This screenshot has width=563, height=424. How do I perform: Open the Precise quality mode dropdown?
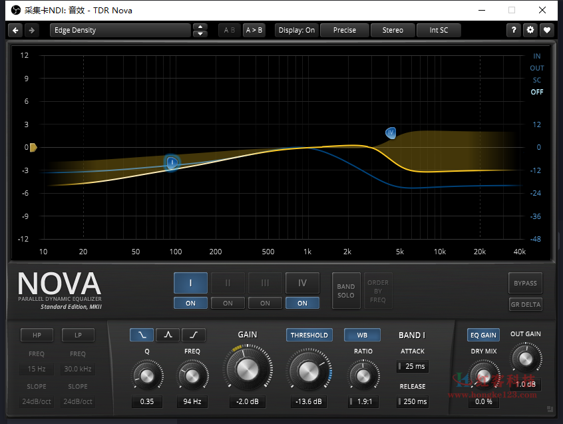(344, 30)
